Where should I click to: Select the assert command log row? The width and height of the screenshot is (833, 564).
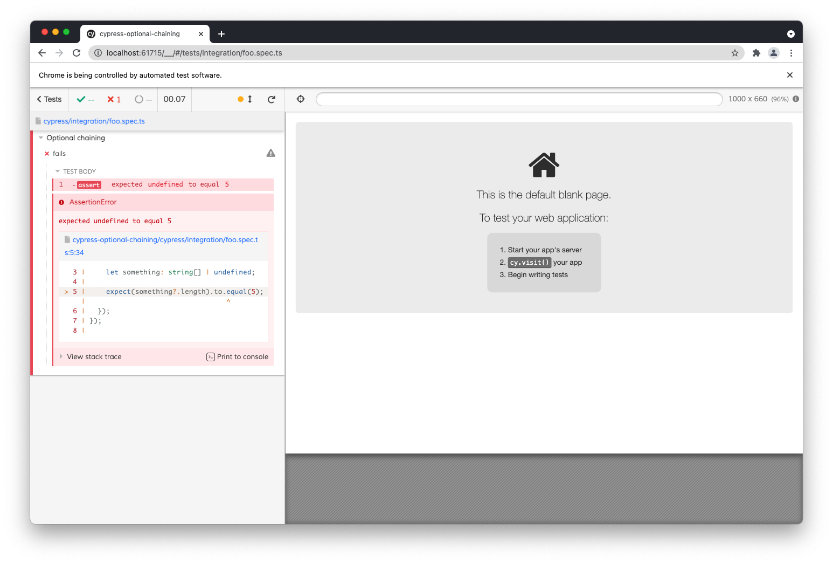[163, 184]
